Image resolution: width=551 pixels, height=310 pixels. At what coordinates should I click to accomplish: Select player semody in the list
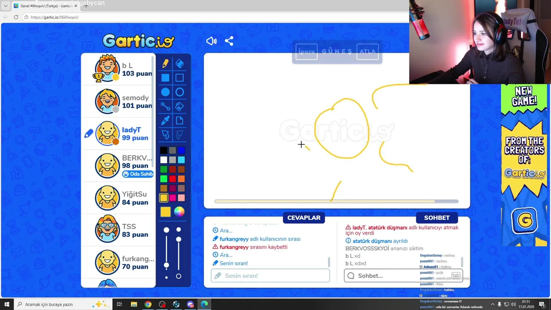(x=118, y=102)
